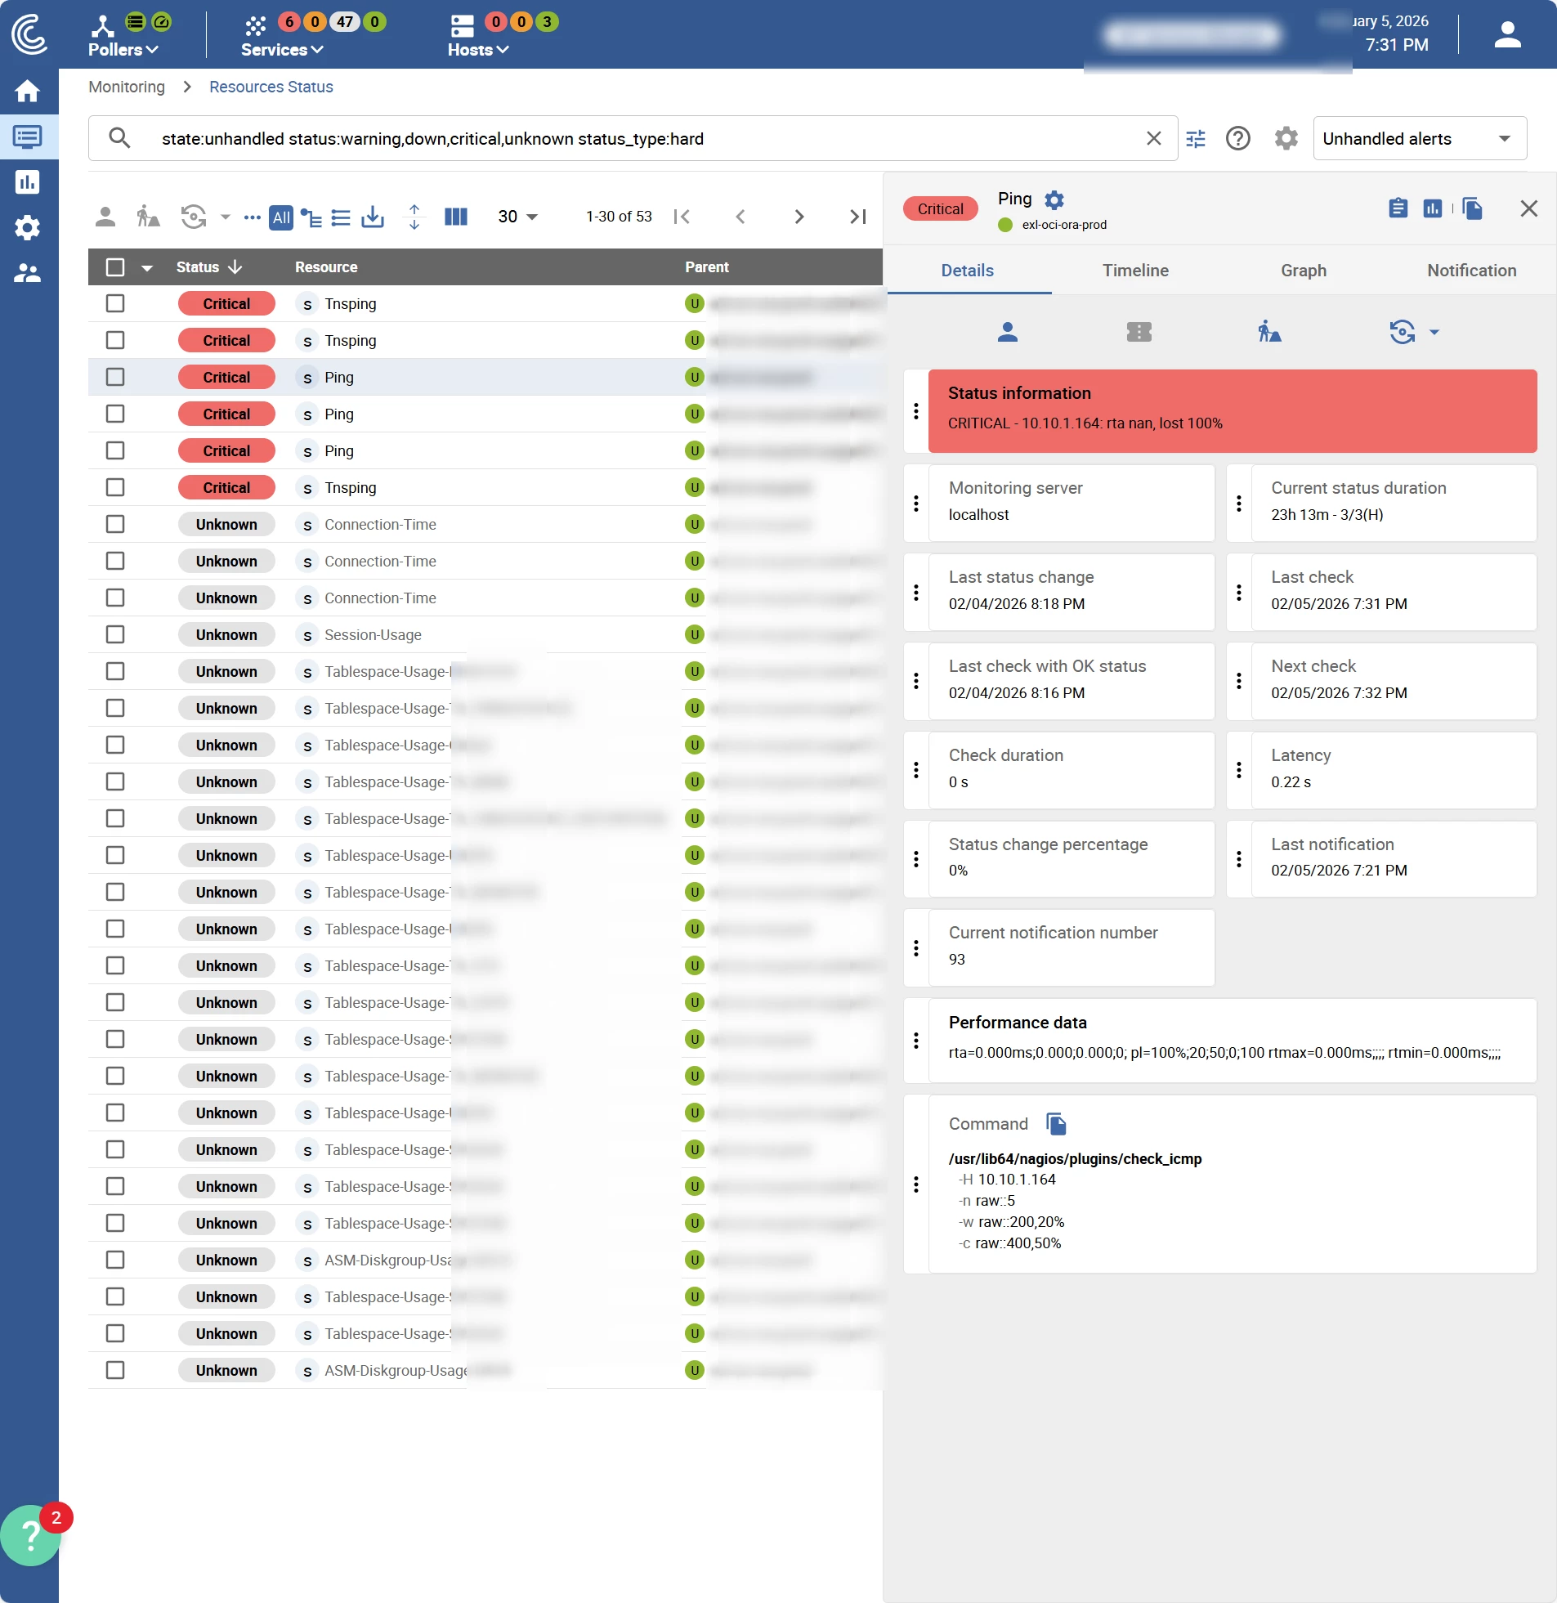
Task: Click the toolbar Acknowledge person icon
Action: [105, 217]
